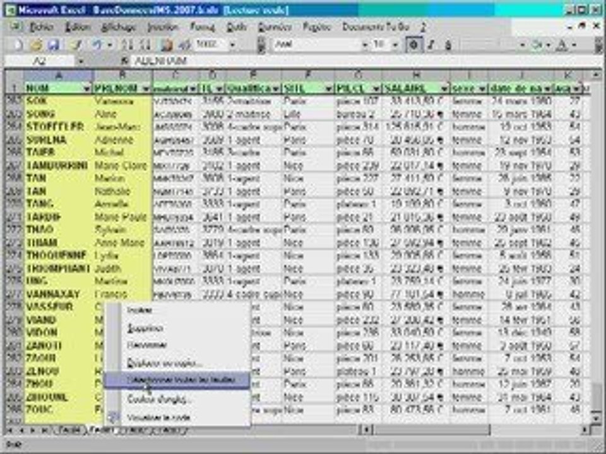
Task: Click the vertical scrollbar up arrow
Action: tap(597, 74)
